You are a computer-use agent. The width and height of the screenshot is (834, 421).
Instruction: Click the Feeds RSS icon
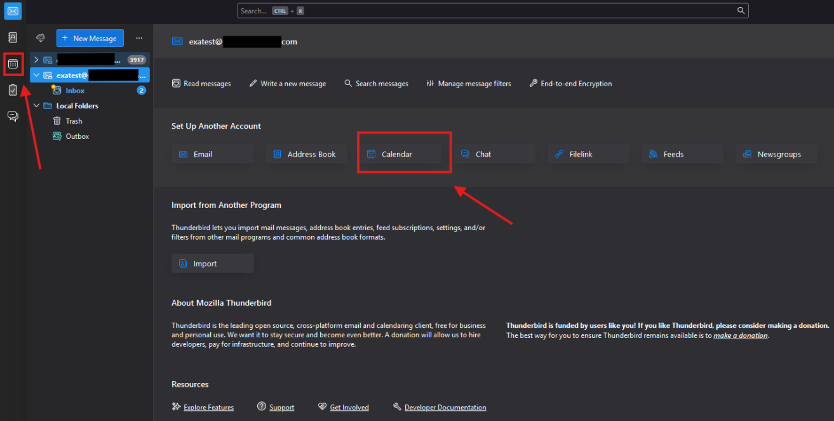(653, 154)
